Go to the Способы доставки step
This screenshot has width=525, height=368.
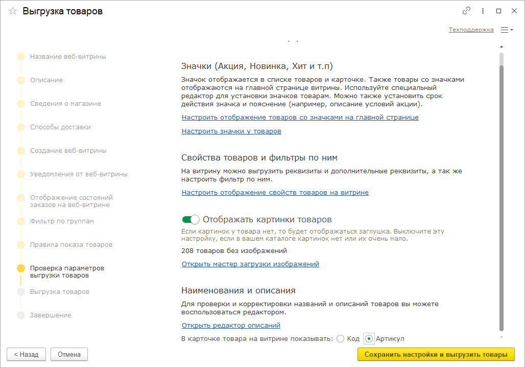pyautogui.click(x=60, y=127)
